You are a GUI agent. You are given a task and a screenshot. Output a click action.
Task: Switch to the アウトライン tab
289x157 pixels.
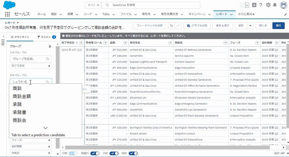click(20, 37)
